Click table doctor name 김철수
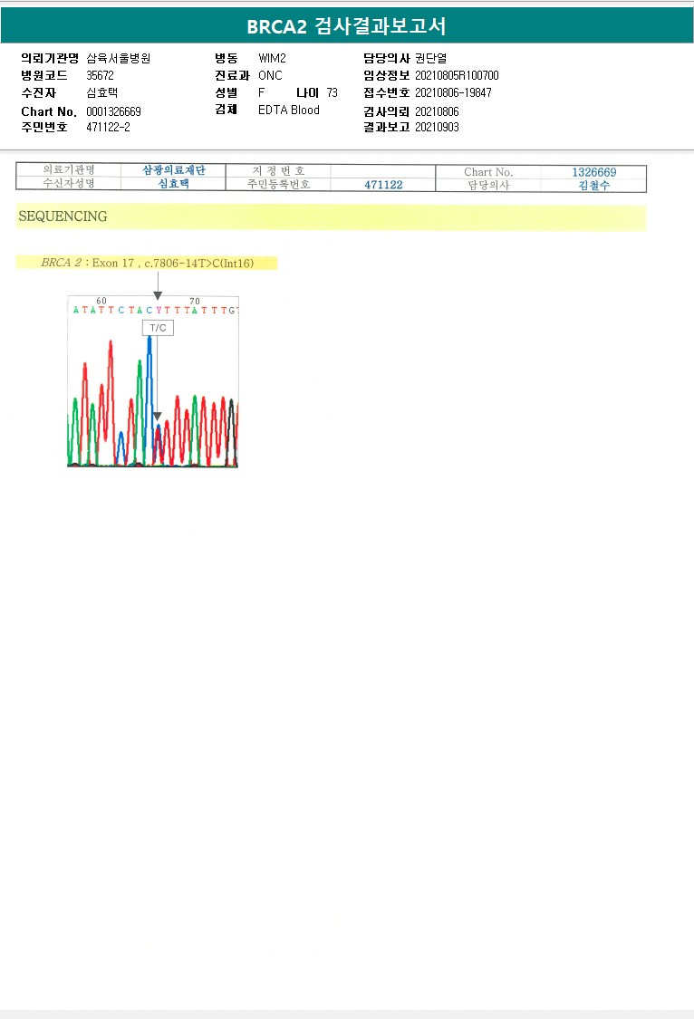The width and height of the screenshot is (694, 1019). (594, 186)
